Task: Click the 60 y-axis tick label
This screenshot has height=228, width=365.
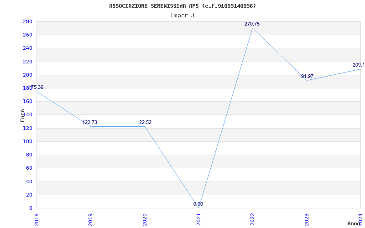Action: (29, 168)
